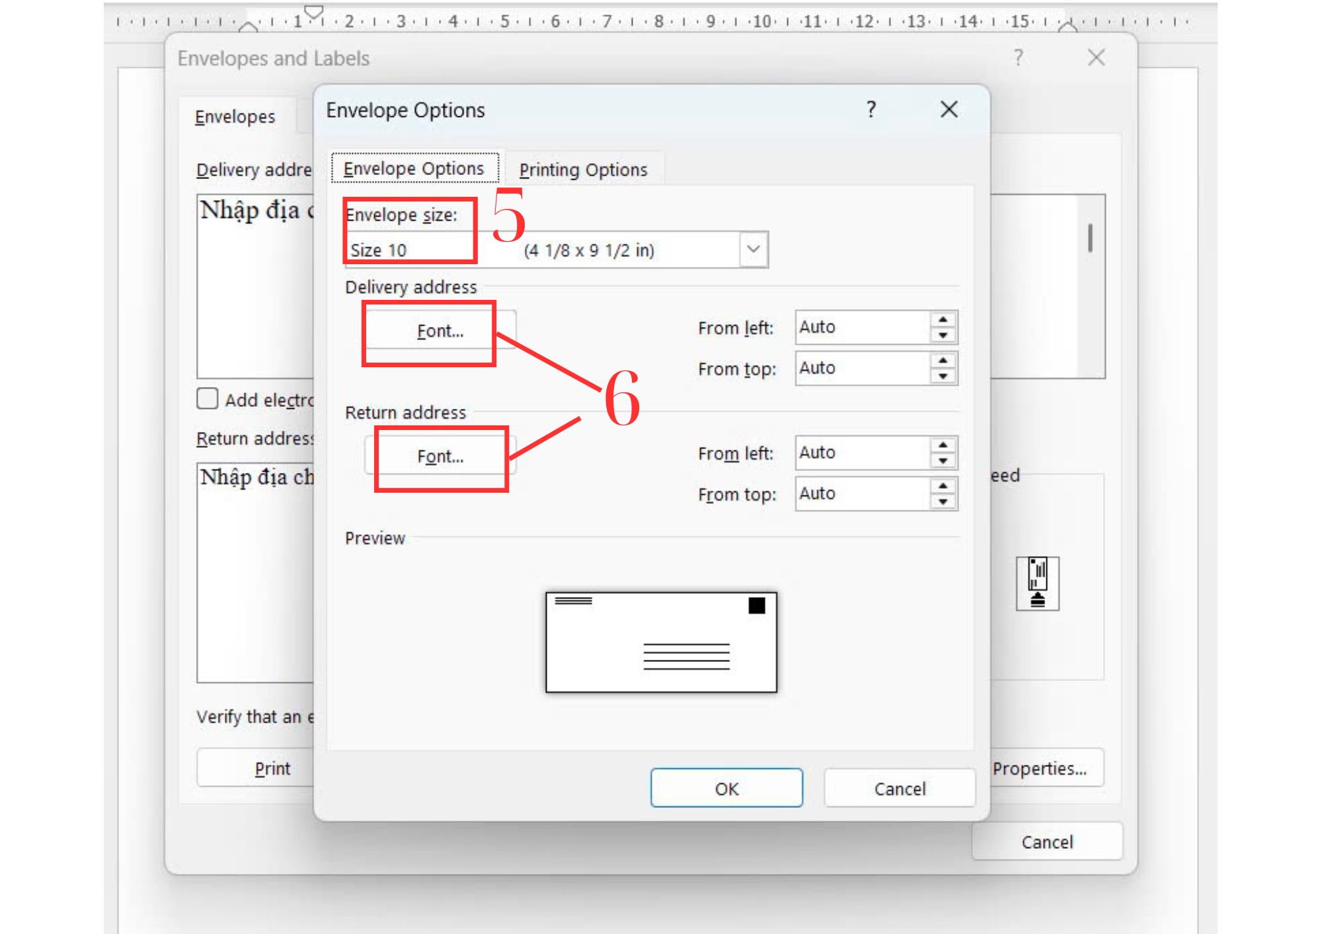Cancel the Envelope Options dialog

point(899,788)
